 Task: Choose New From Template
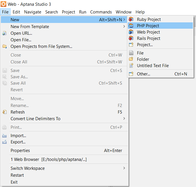(64, 26)
